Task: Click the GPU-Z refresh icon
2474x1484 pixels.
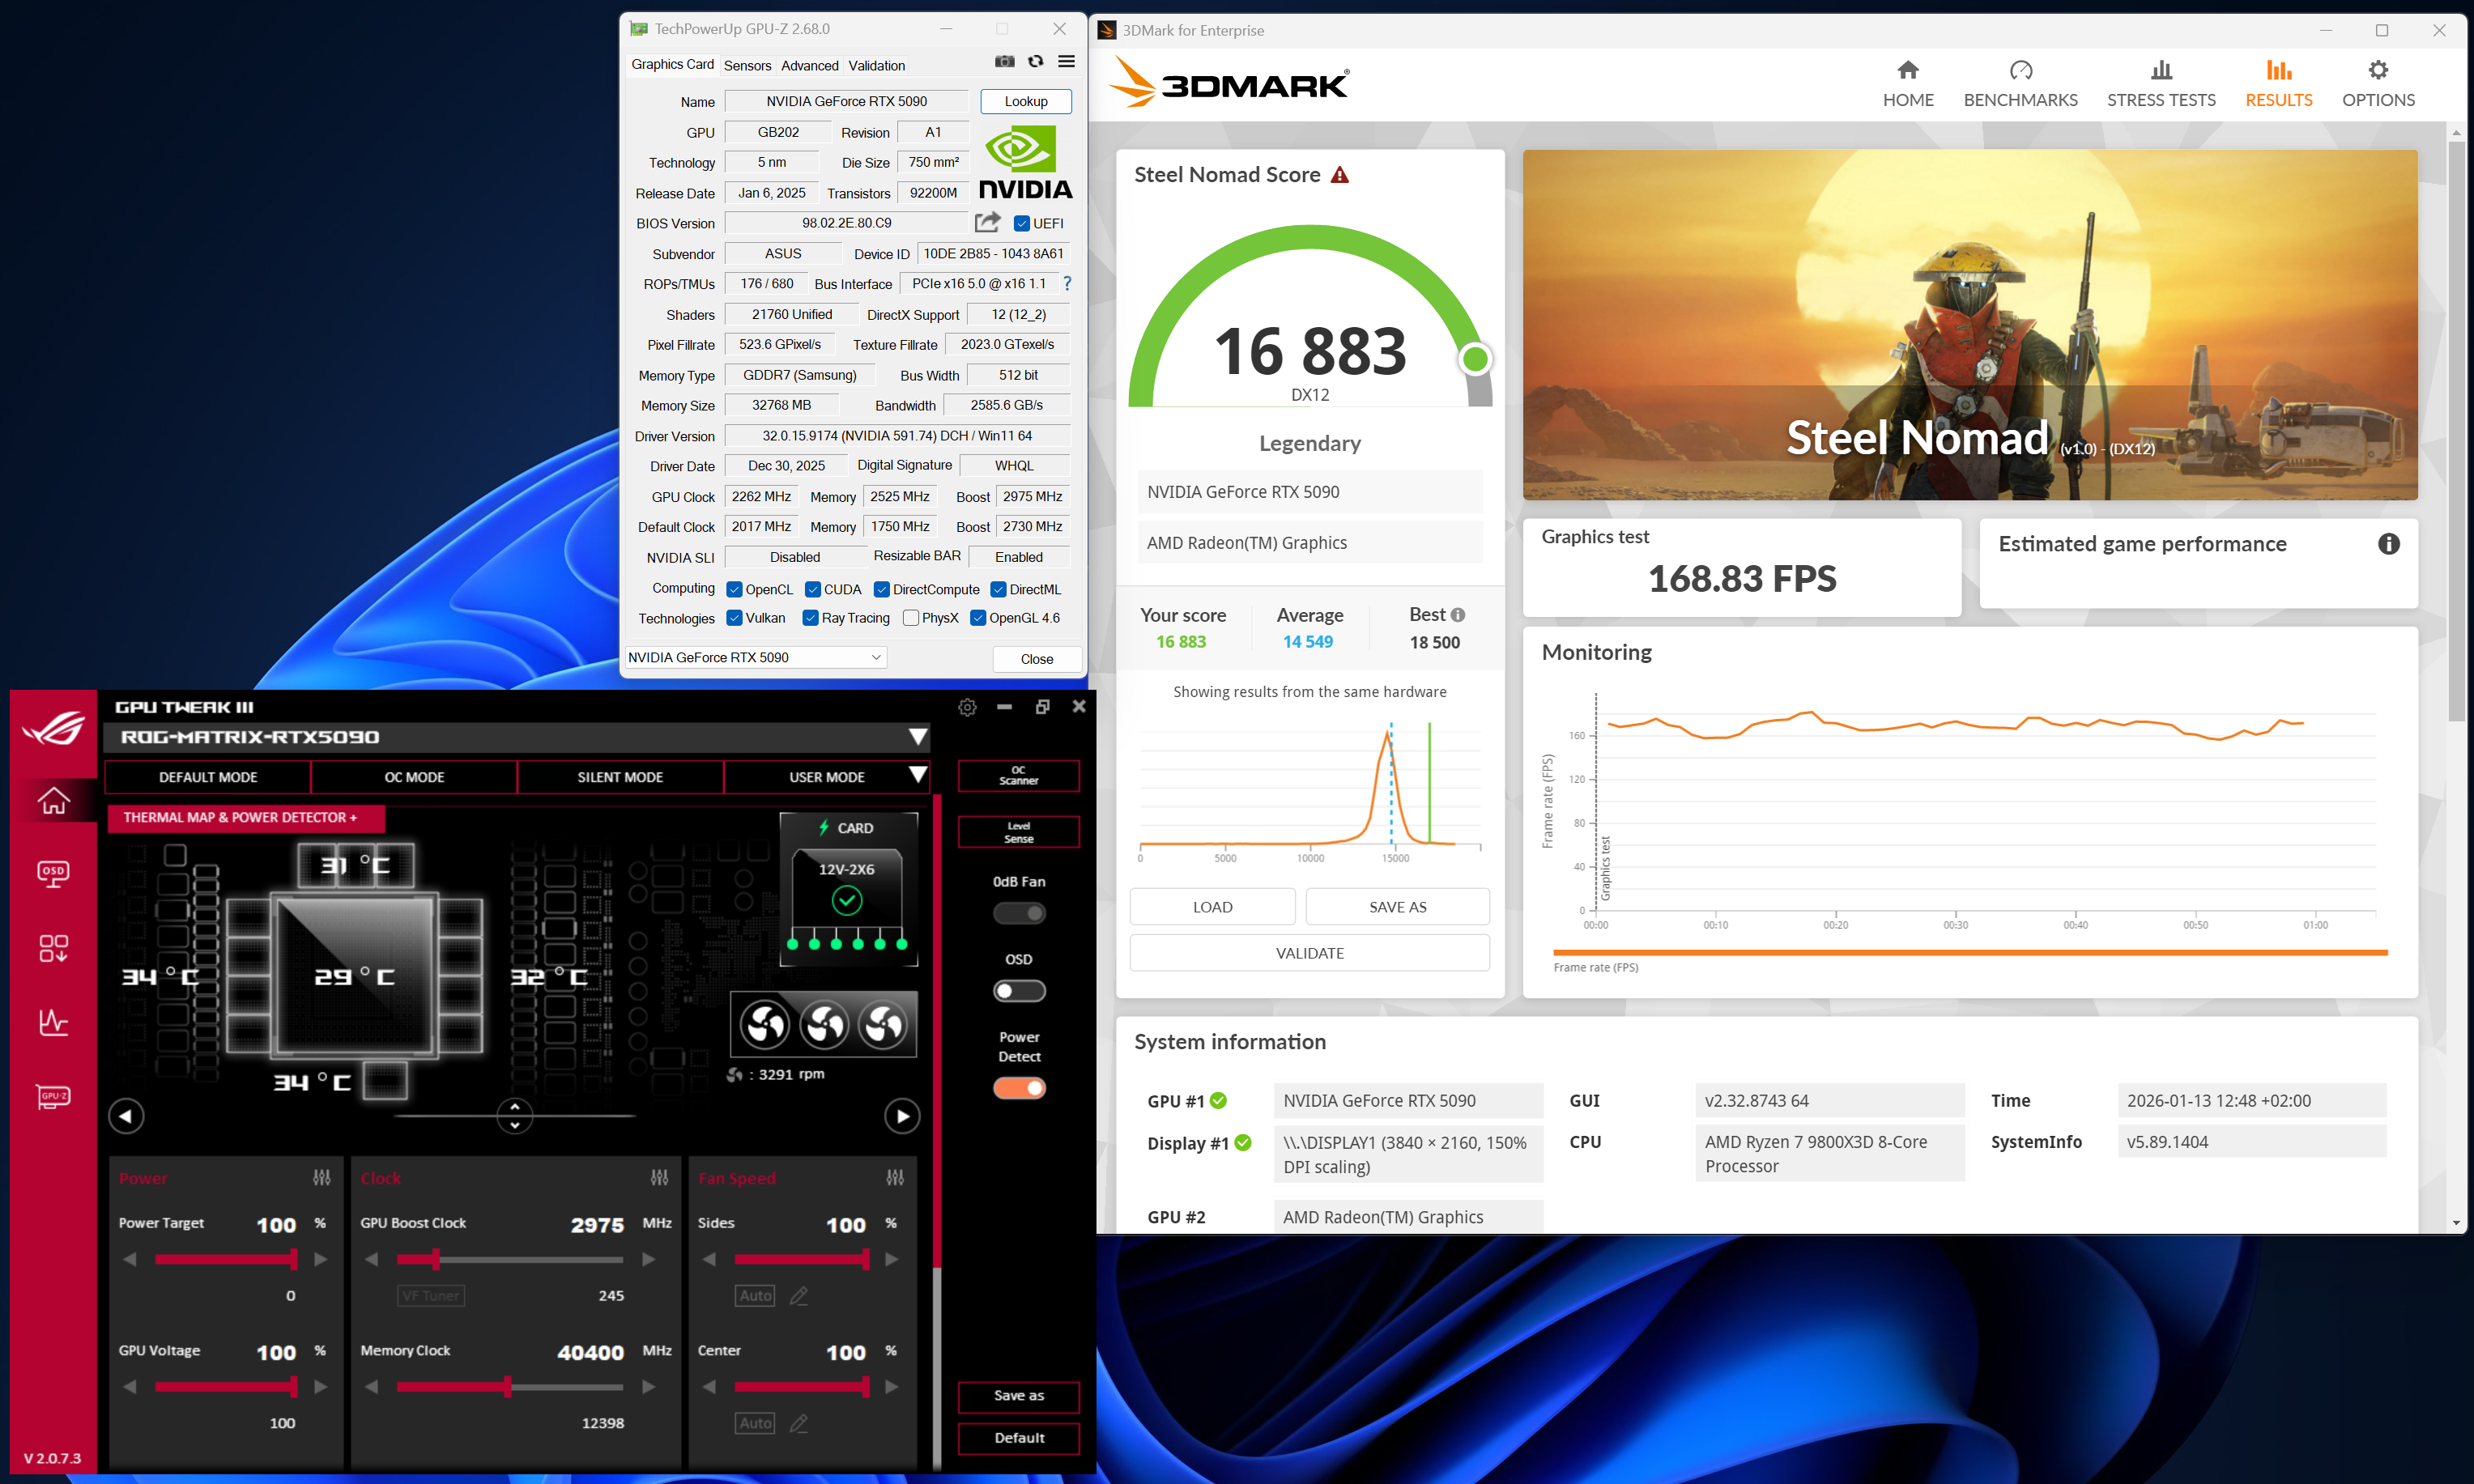Action: click(x=1035, y=62)
